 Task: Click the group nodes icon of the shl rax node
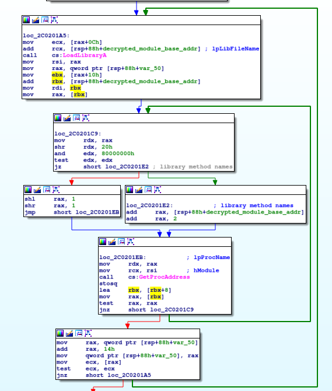point(47,190)
